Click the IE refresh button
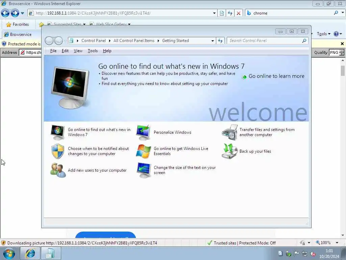 230,13
